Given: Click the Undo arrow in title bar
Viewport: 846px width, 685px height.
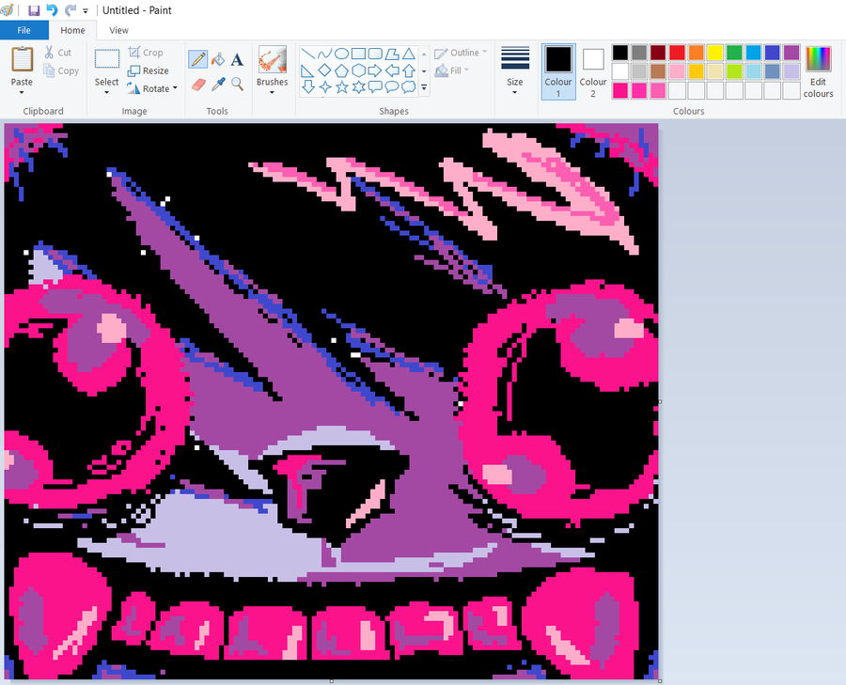Looking at the screenshot, I should click(52, 10).
